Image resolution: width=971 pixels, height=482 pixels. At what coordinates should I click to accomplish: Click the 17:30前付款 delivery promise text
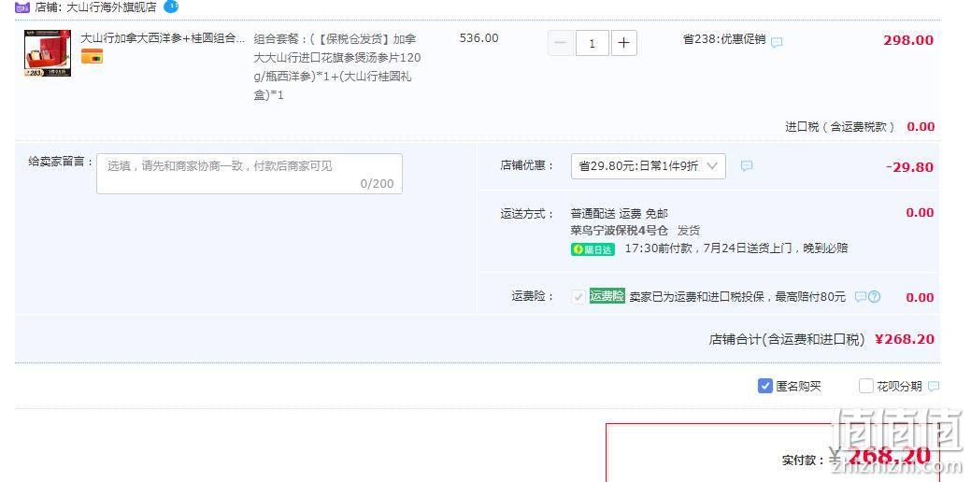(736, 248)
